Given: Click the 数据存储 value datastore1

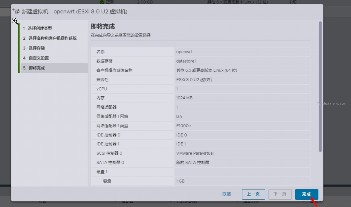Looking at the screenshot, I should coord(186,61).
